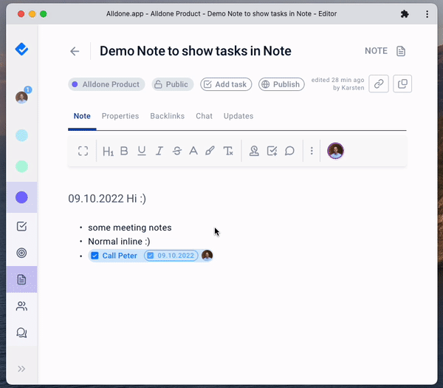Select the purple project circle
Screen dimensions: 443x388
point(21,197)
